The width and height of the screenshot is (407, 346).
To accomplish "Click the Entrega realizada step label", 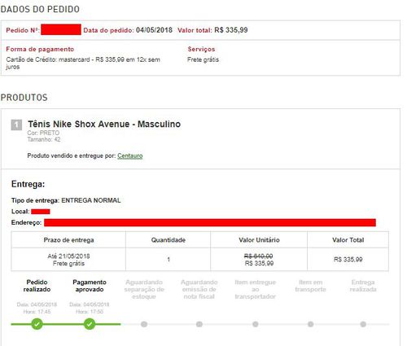I will (363, 286).
